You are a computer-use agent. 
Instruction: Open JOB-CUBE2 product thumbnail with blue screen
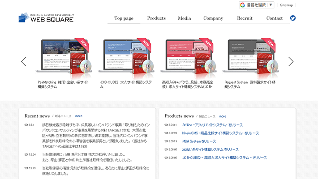(x=126, y=58)
